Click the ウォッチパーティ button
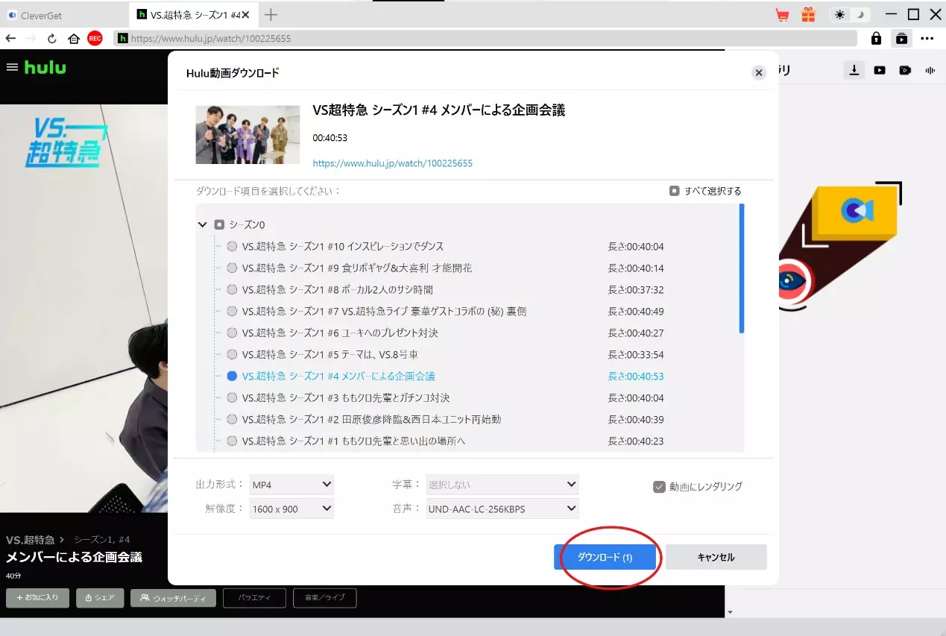This screenshot has width=946, height=636. tap(173, 598)
